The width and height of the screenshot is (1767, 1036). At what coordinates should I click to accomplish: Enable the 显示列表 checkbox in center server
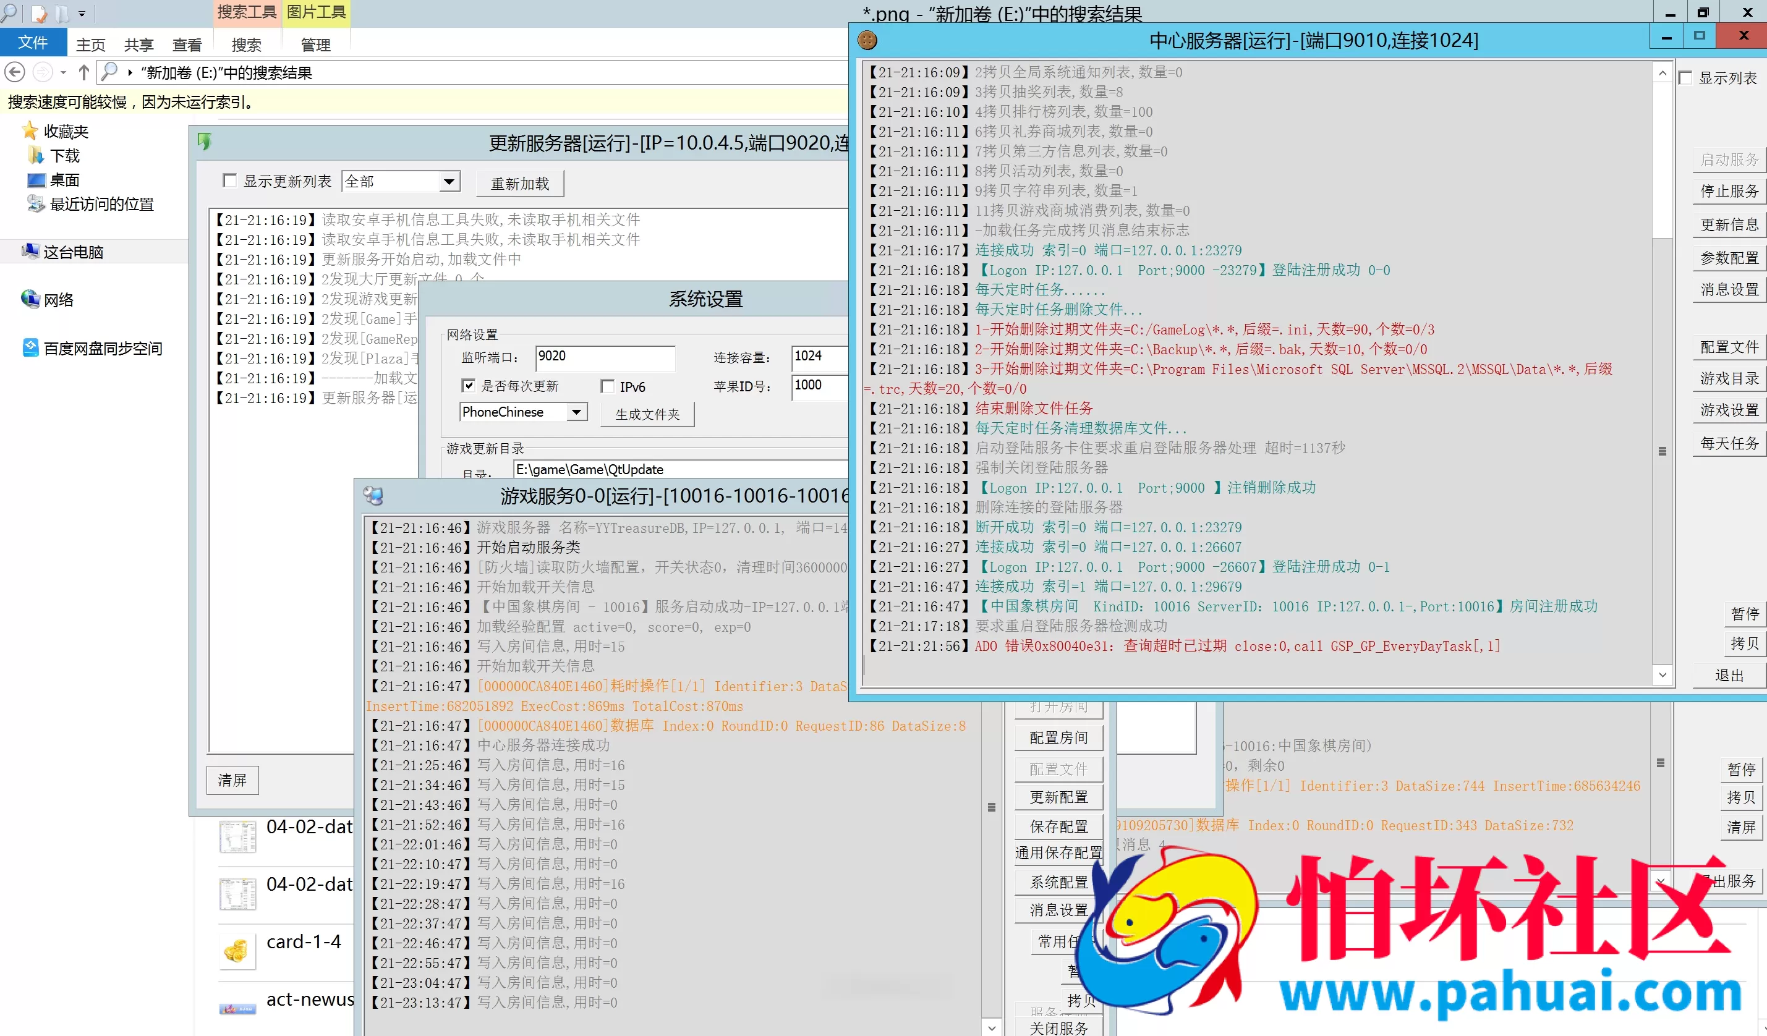(x=1685, y=78)
